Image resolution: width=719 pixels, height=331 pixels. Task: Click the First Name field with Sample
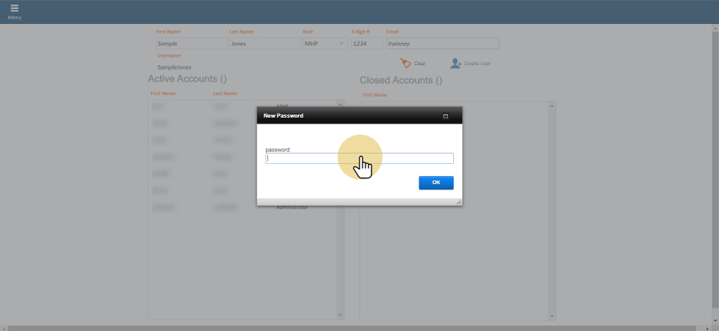click(x=190, y=44)
